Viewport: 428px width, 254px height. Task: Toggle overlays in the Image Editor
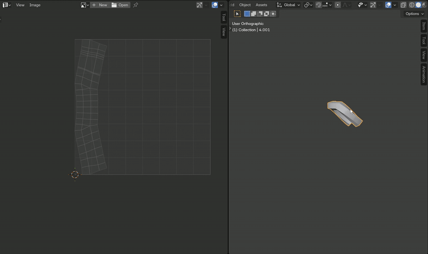[x=215, y=5]
